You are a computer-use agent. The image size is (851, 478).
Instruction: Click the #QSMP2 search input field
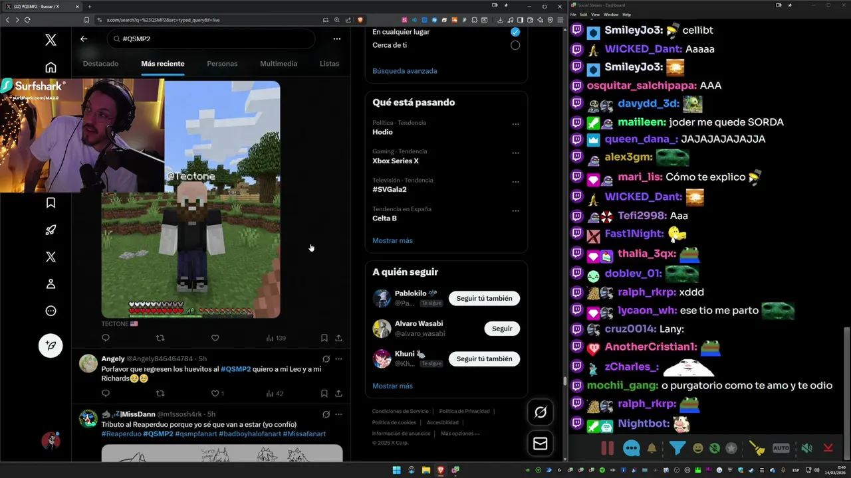[211, 39]
